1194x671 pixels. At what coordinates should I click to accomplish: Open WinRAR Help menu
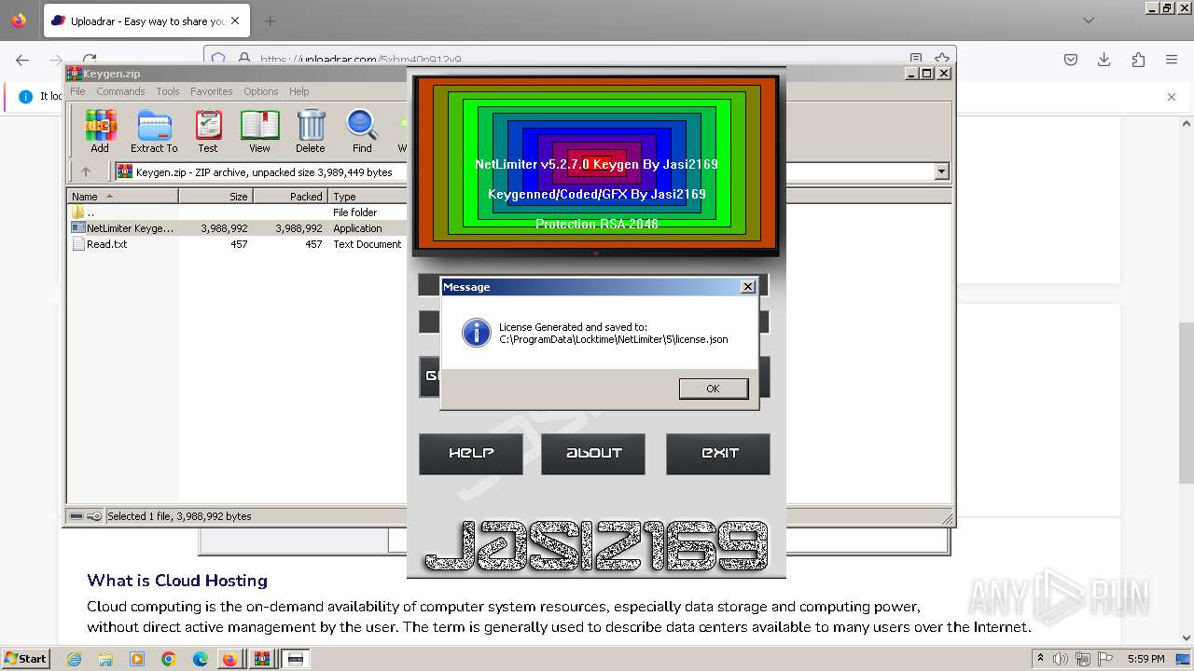298,91
